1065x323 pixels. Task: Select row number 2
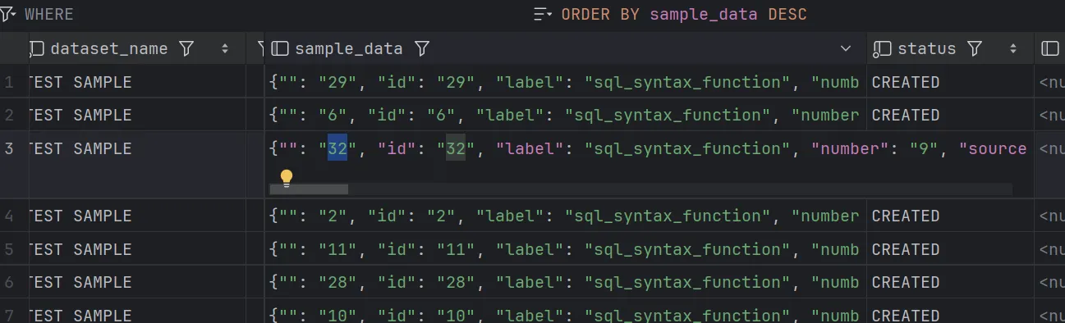(9, 115)
